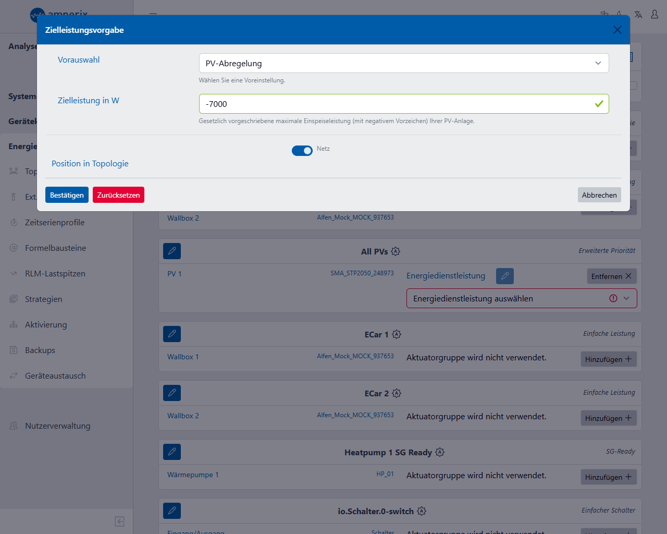The height and width of the screenshot is (534, 667).
Task: Open settings gear next to ECar 2
Action: pyautogui.click(x=397, y=393)
